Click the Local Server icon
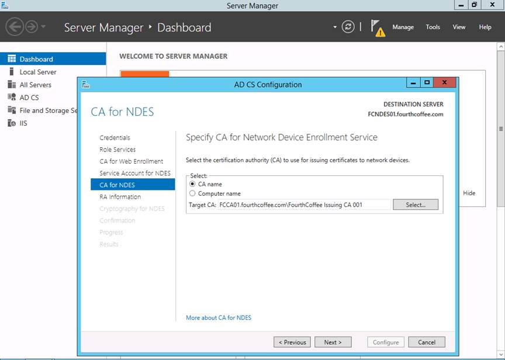This screenshot has height=360, width=505. (12, 72)
